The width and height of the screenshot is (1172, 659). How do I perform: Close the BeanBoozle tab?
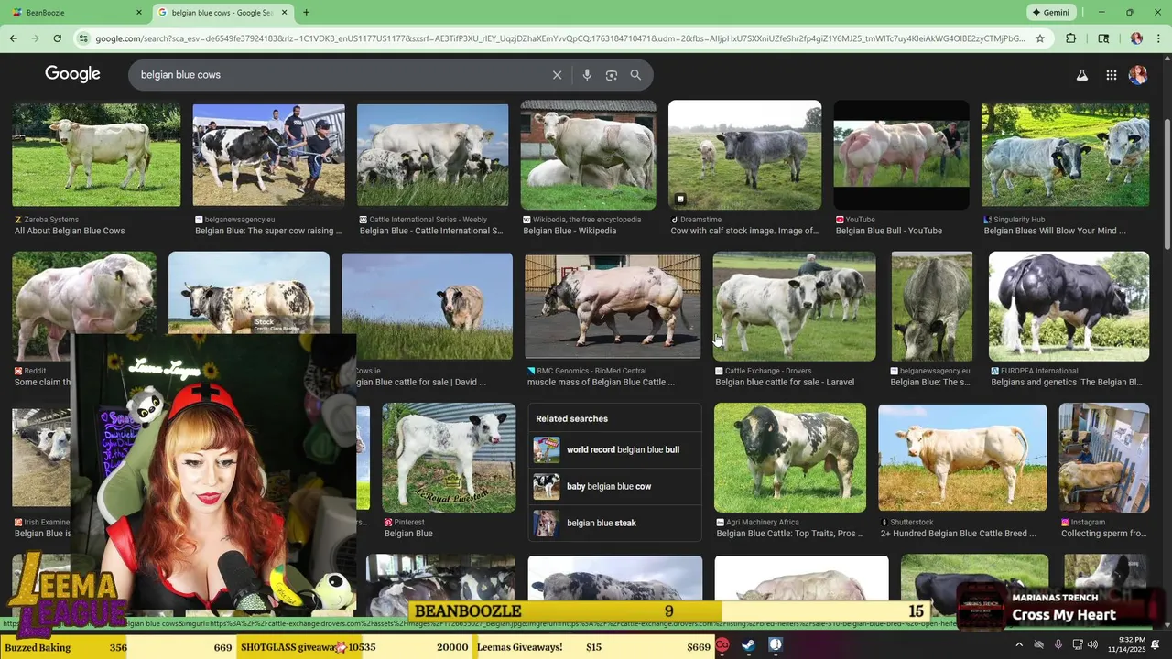139,12
